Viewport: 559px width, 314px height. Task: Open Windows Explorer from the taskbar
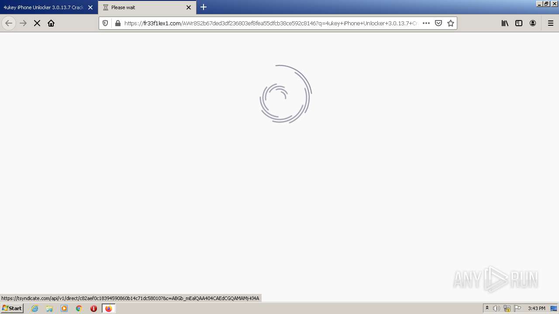coord(49,308)
